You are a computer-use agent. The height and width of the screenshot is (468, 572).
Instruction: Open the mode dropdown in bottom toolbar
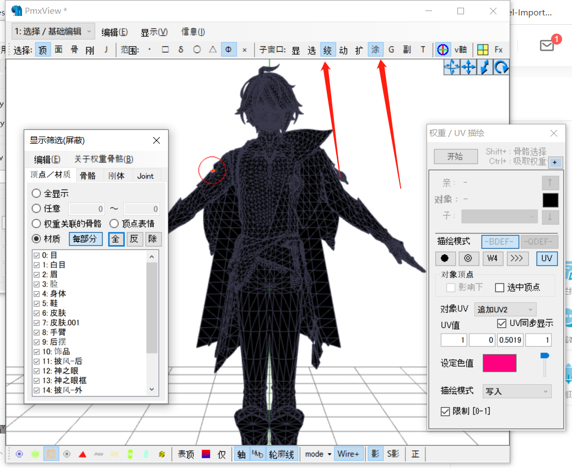pyautogui.click(x=319, y=454)
